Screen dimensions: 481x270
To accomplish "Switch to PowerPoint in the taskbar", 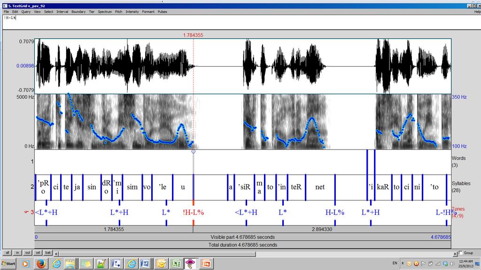I will [x=206, y=263].
